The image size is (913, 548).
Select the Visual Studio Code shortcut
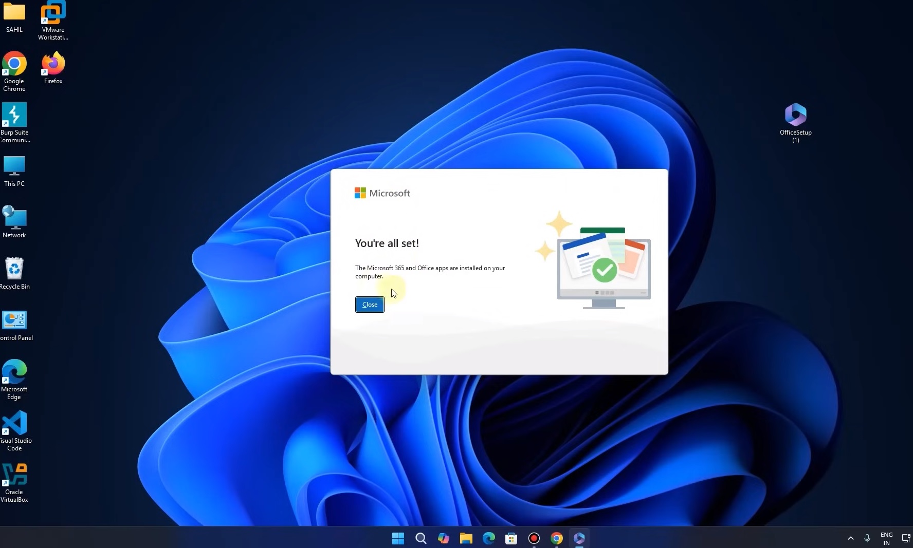15,431
